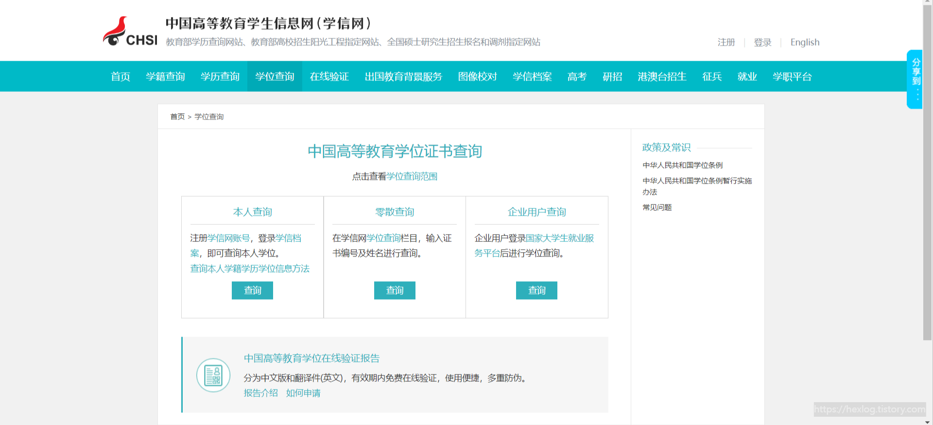The image size is (933, 425).
Task: Click the scrollbar up arrow
Action: (928, 2)
